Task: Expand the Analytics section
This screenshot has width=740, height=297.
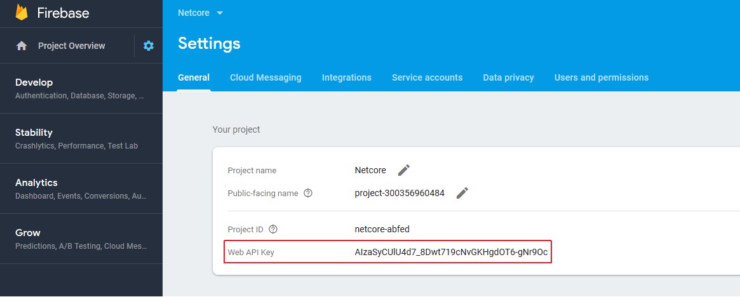Action: (81, 188)
